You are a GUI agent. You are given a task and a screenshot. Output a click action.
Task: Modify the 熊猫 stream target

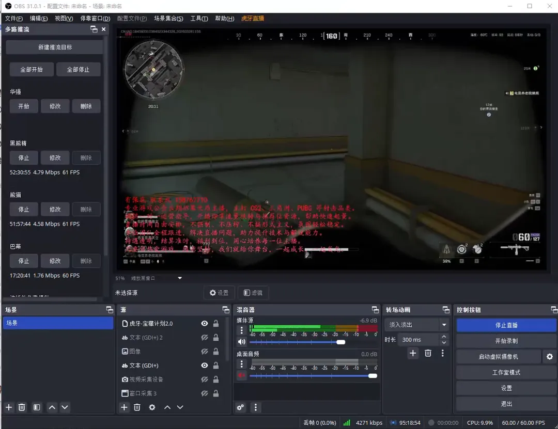[55, 210]
